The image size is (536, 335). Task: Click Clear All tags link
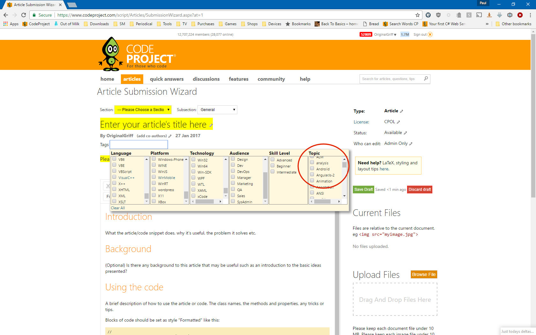click(x=118, y=208)
